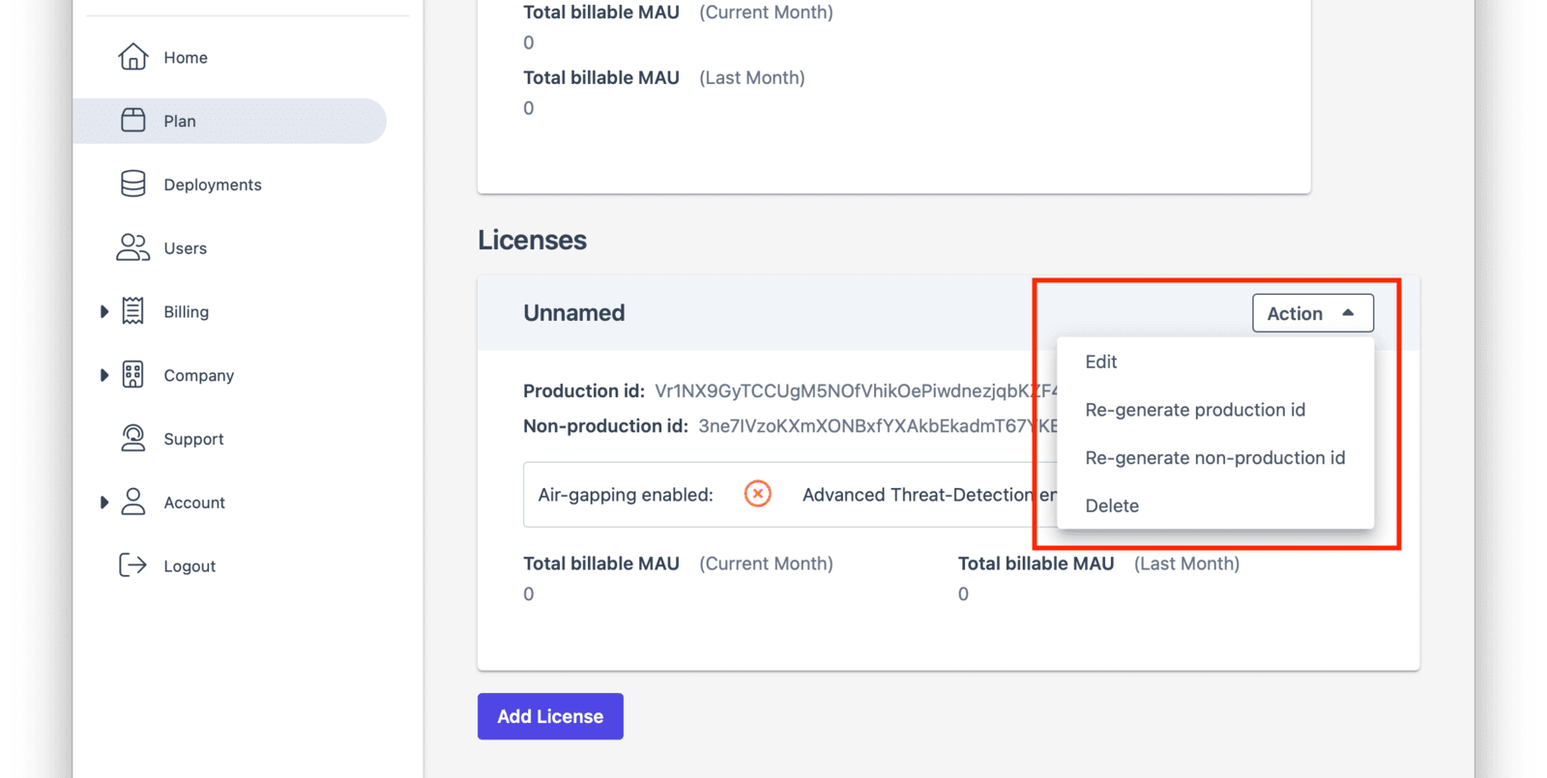This screenshot has width=1547, height=778.
Task: Click the Air-gapping enabled label
Action: coord(626,495)
